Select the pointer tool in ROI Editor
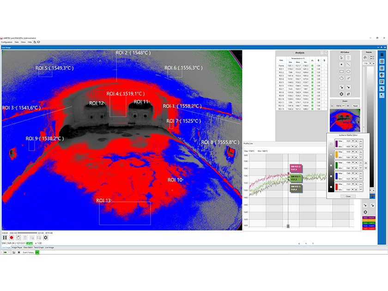 point(341,58)
